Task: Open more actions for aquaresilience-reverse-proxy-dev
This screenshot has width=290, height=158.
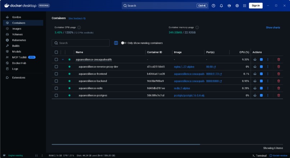Action: (268, 67)
